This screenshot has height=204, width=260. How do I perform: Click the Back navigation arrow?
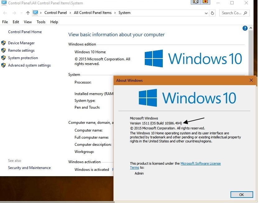(5, 13)
